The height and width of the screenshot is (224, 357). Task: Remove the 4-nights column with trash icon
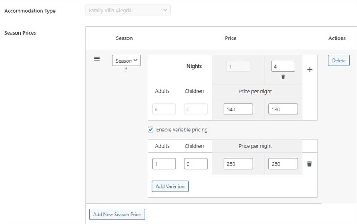coord(283,77)
